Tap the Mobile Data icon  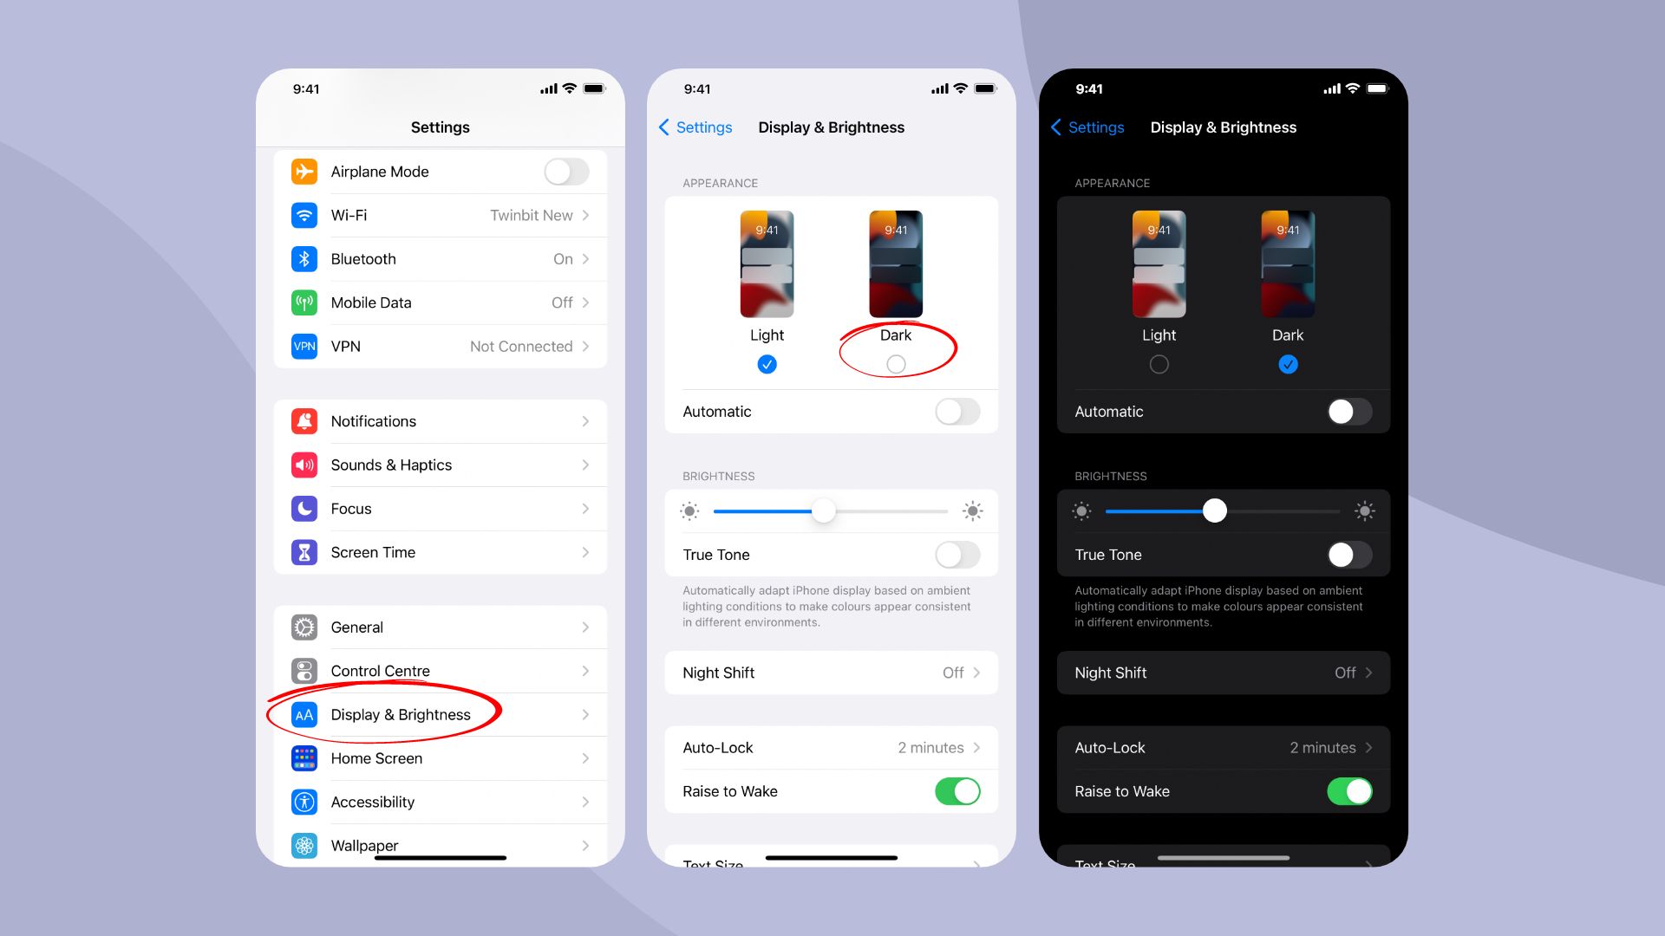(304, 302)
